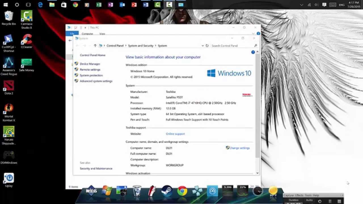Refresh the System address bar
The height and width of the screenshot is (204, 363).
[207, 46]
